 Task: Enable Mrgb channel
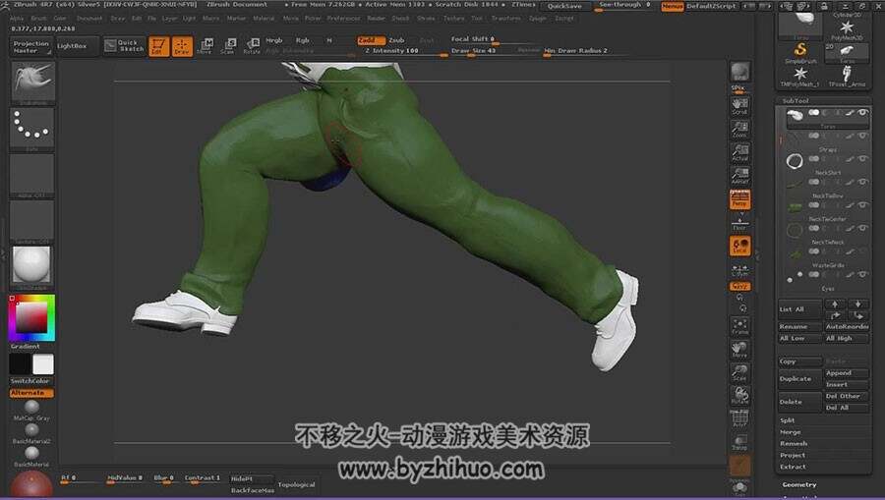pyautogui.click(x=273, y=40)
